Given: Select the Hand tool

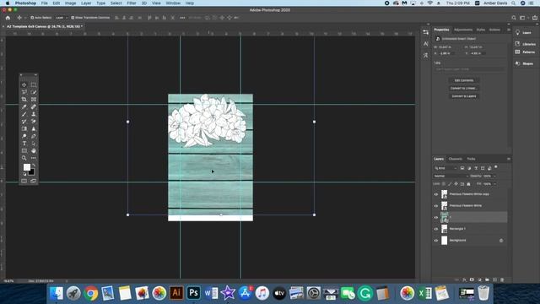Looking at the screenshot, I should [x=34, y=150].
